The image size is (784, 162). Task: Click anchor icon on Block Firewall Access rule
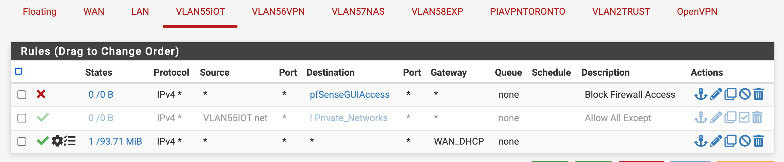click(x=701, y=94)
